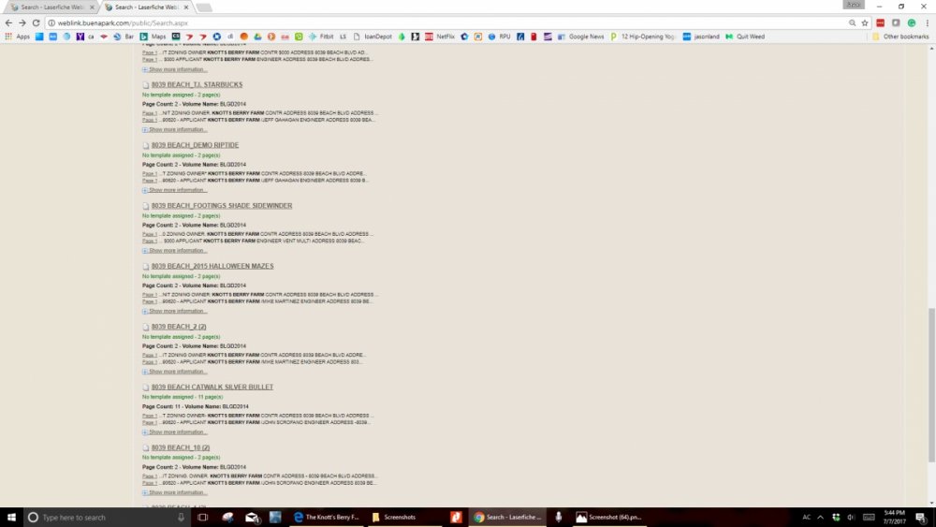936x527 pixels.
Task: Expand the Other bookmarks folder
Action: click(x=900, y=37)
